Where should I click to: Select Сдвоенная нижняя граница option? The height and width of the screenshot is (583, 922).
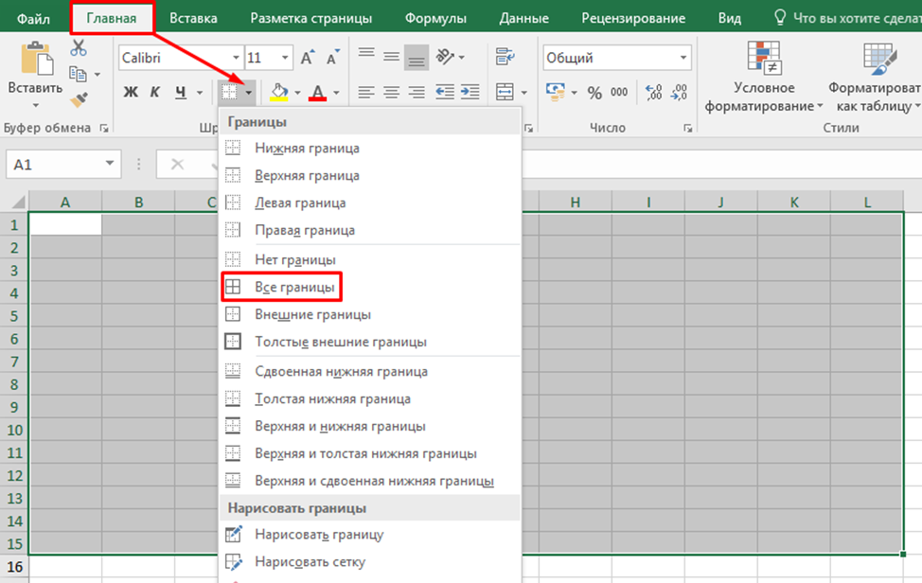pyautogui.click(x=370, y=371)
